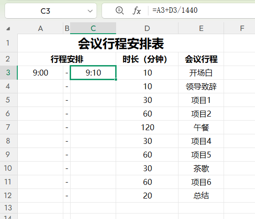This screenshot has height=219, width=255.
Task: Select duration cell D10 with 30
Action: [x=147, y=168]
